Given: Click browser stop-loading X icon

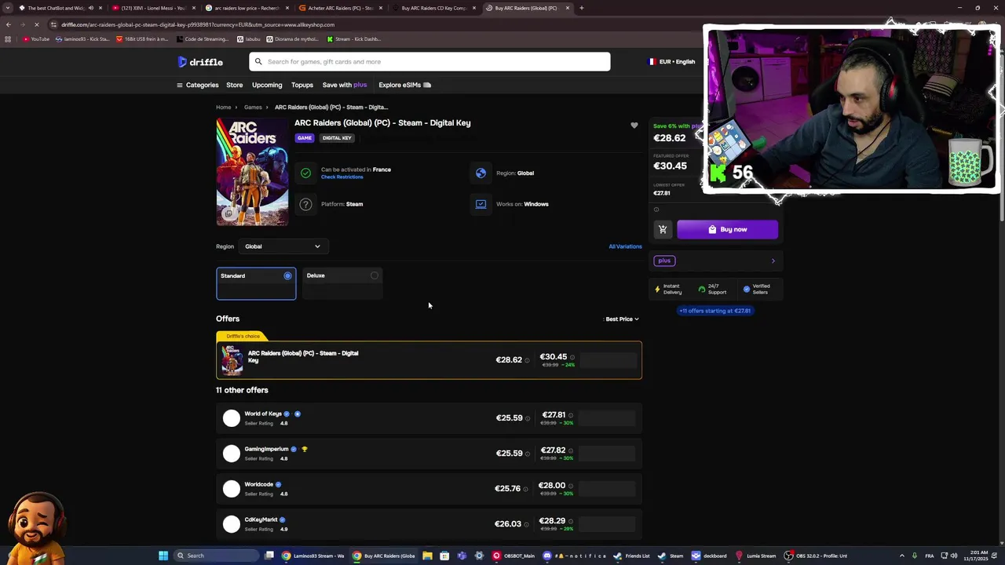Looking at the screenshot, I should click(x=36, y=24).
